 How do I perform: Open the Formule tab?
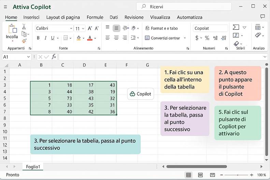pyautogui.click(x=95, y=17)
